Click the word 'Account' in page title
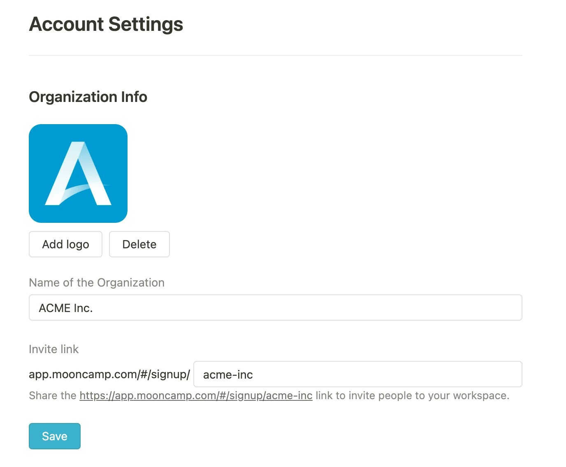The width and height of the screenshot is (566, 467). pos(66,24)
